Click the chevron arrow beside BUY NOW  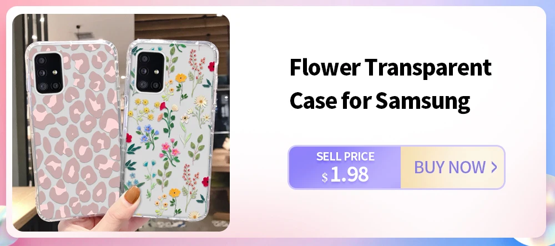(x=494, y=167)
